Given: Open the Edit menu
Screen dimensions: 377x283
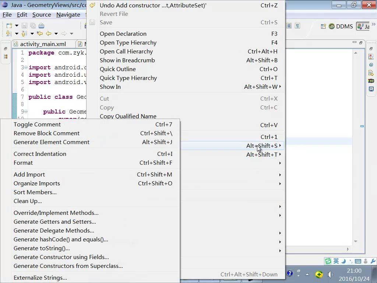Looking at the screenshot, I should [22, 15].
